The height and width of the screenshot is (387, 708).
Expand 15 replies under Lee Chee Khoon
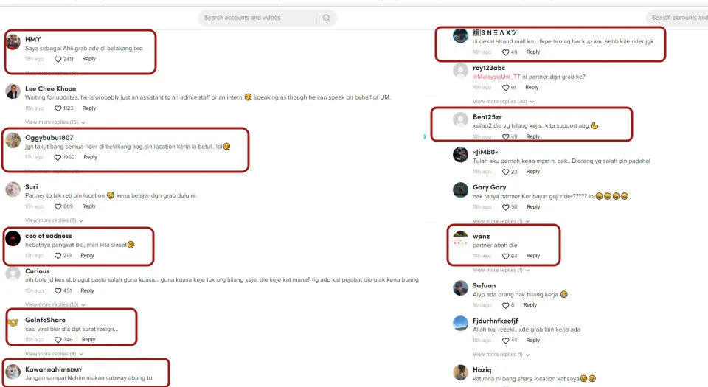click(55, 122)
